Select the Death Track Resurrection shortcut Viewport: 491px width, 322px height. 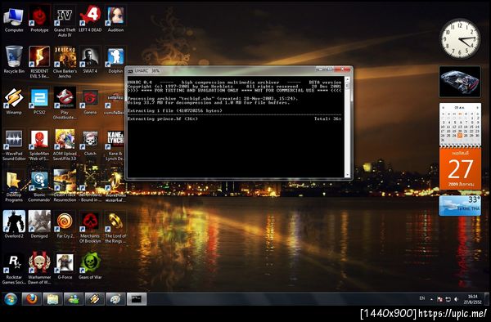(x=65, y=186)
